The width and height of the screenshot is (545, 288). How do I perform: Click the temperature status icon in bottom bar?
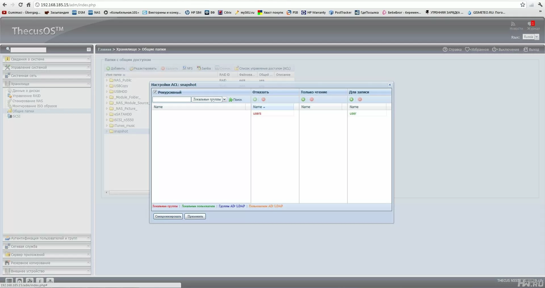[x=40, y=280]
